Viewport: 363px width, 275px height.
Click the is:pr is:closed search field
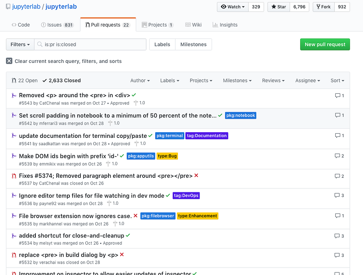90,44
